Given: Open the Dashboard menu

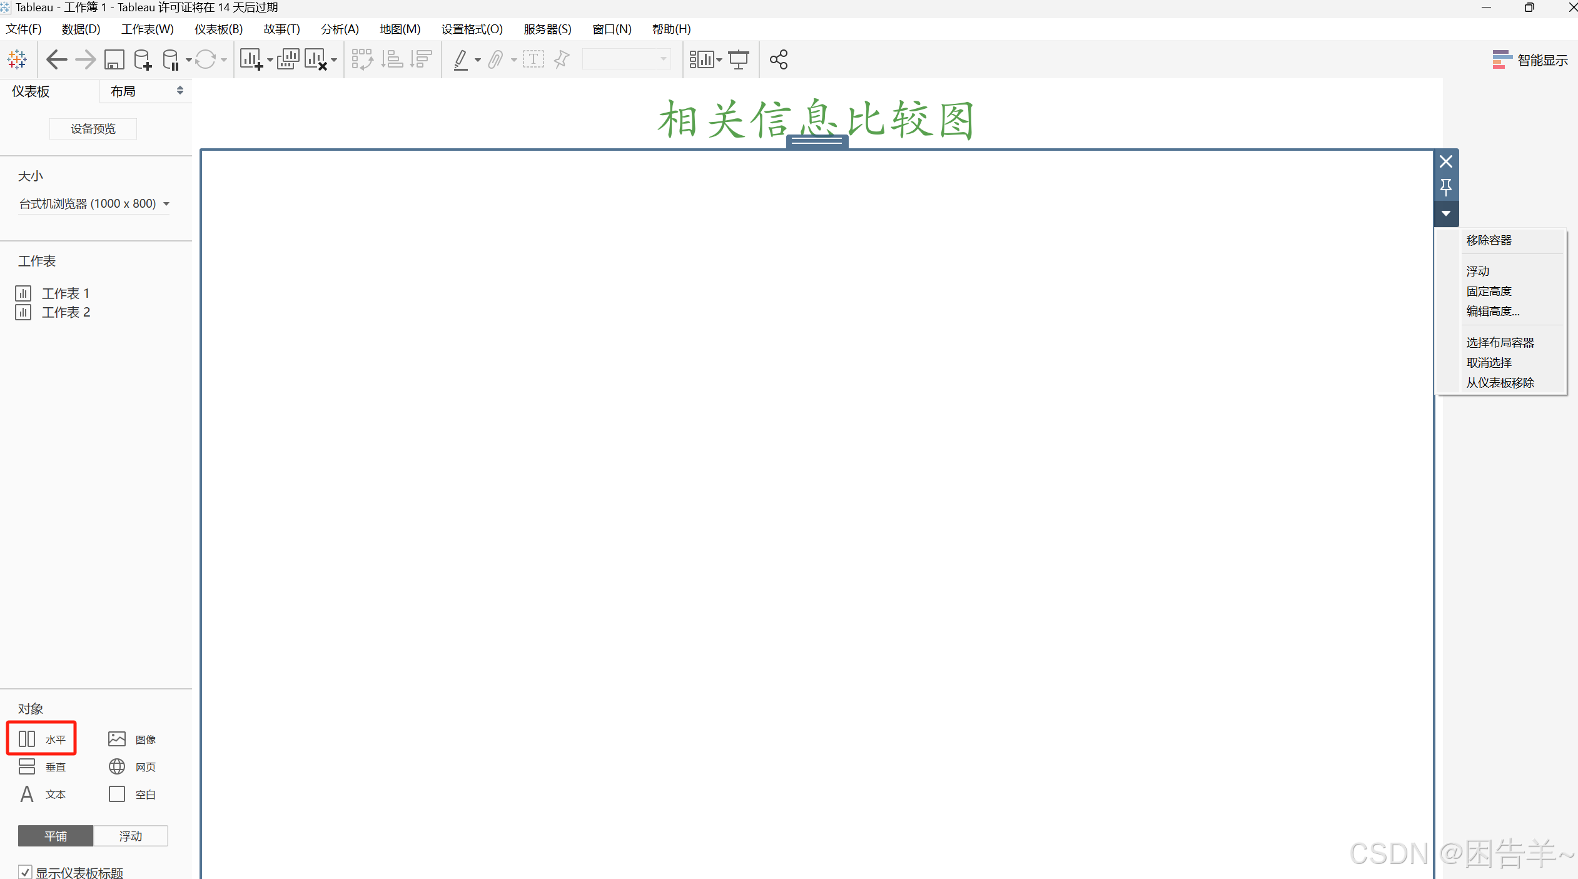Looking at the screenshot, I should [218, 29].
